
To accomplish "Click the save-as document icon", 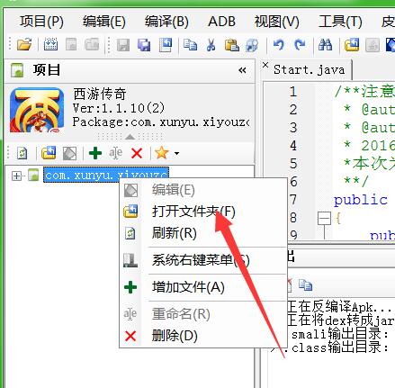I will (166, 45).
